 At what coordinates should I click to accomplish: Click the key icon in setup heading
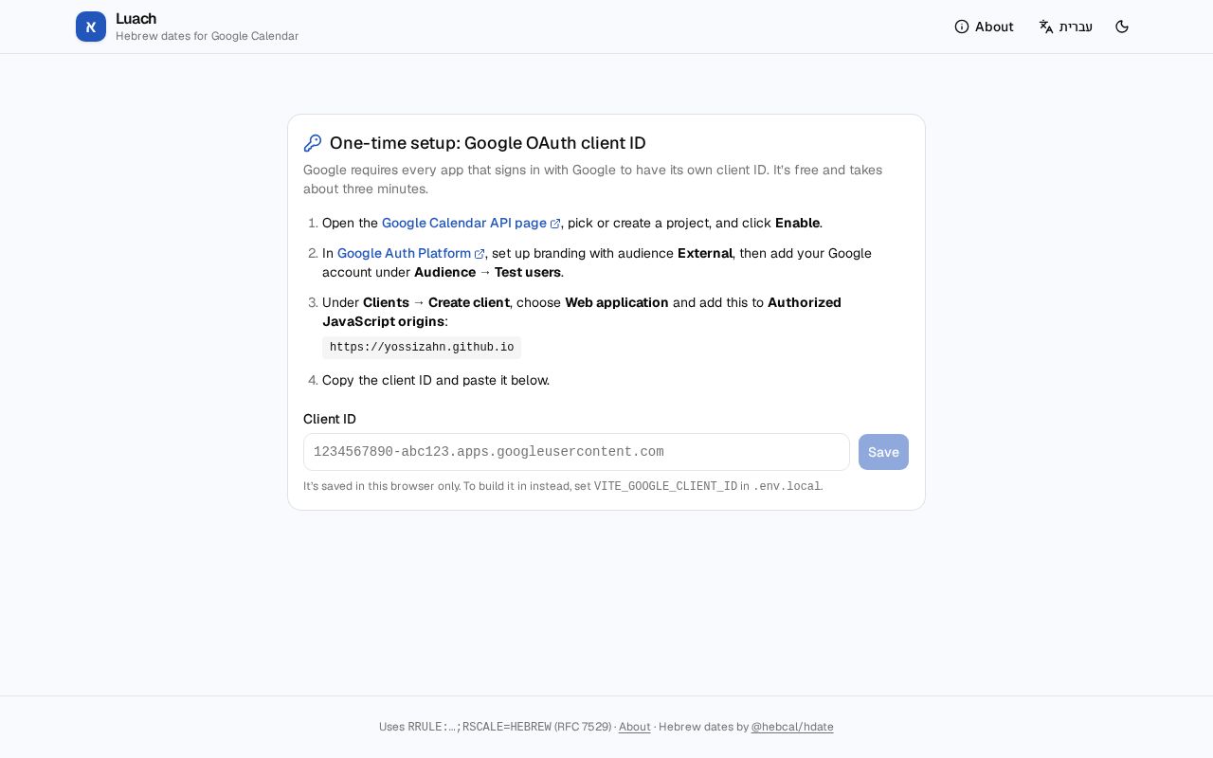[313, 143]
